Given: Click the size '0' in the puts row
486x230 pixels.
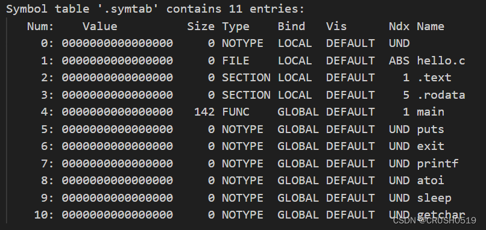Looking at the screenshot, I should point(211,129).
